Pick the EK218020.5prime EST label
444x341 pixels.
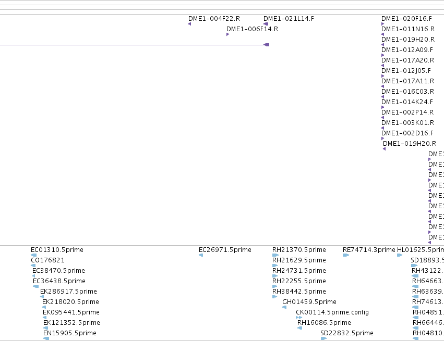(70, 302)
